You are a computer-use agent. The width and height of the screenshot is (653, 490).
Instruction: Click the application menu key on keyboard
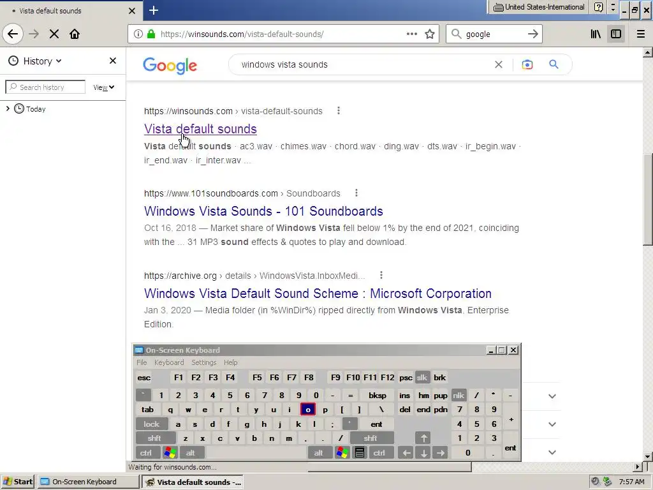pyautogui.click(x=360, y=453)
